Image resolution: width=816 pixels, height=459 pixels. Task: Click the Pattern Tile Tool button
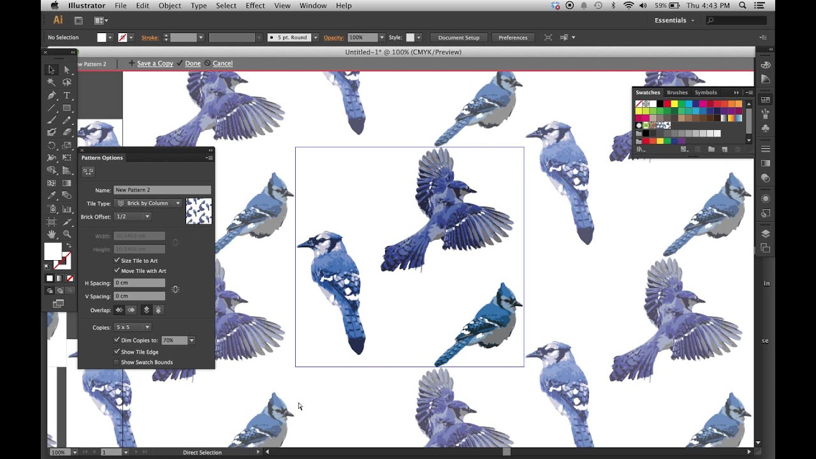[x=88, y=171]
